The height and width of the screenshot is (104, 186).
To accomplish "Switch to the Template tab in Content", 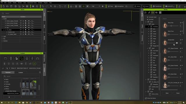I will tap(8, 73).
